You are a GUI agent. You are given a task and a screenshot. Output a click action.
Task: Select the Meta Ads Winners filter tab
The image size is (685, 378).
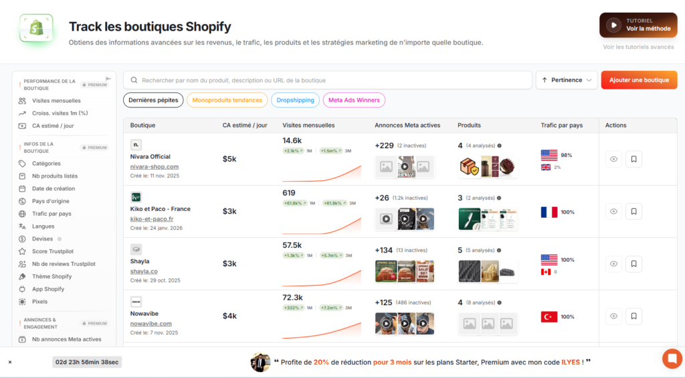tap(354, 100)
